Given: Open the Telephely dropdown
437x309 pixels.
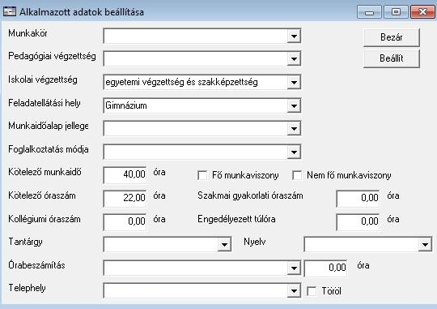Looking at the screenshot, I should click(294, 291).
